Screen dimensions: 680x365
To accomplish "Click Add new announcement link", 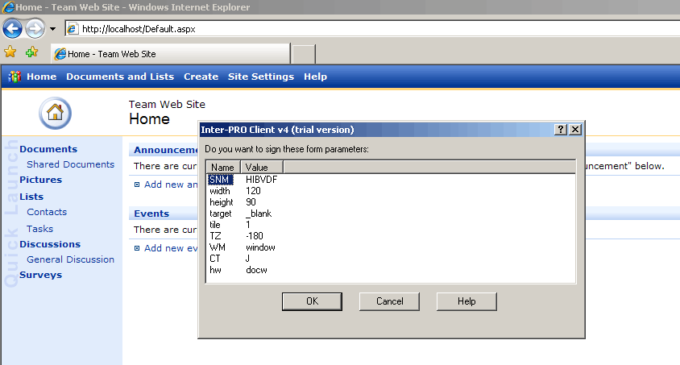I will (171, 185).
